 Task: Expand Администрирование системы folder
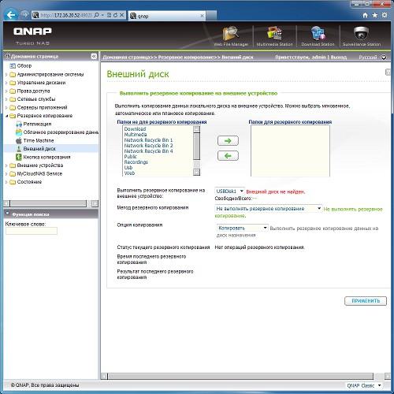6,74
